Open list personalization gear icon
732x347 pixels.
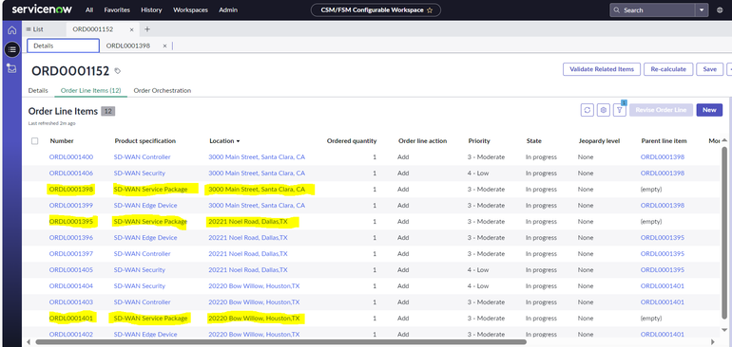(604, 110)
